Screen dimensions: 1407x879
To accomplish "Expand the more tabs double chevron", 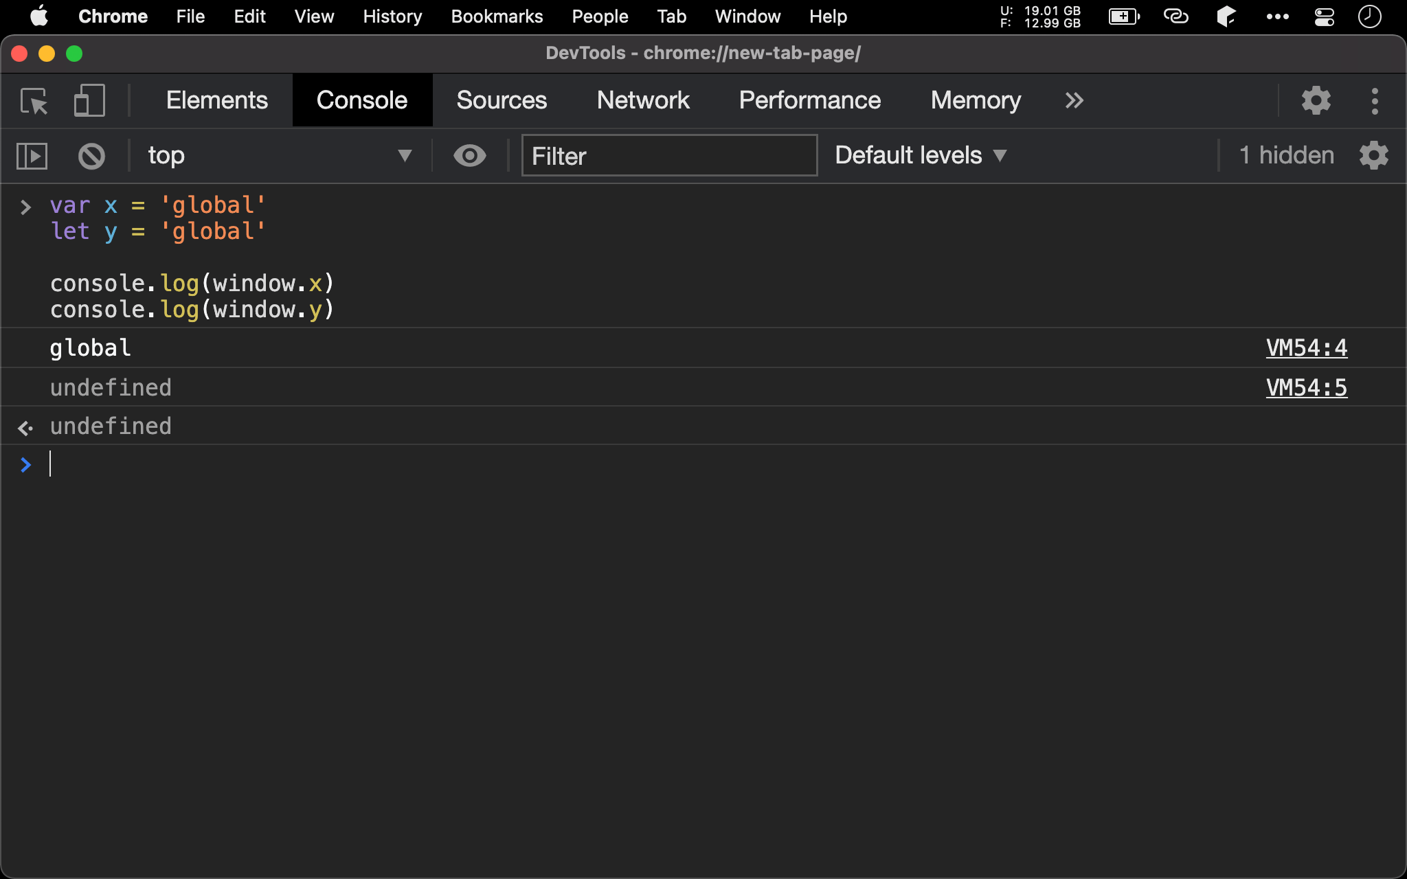I will coord(1074,101).
